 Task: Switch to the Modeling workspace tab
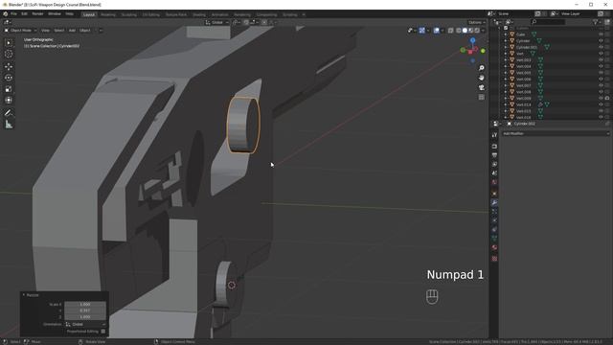click(108, 14)
